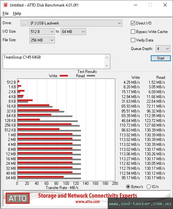Enable the Verify Data checkbox

click(x=133, y=40)
